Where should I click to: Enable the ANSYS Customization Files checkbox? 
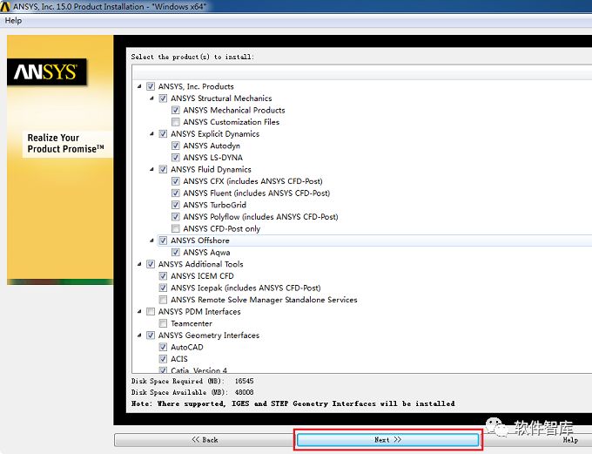point(176,122)
